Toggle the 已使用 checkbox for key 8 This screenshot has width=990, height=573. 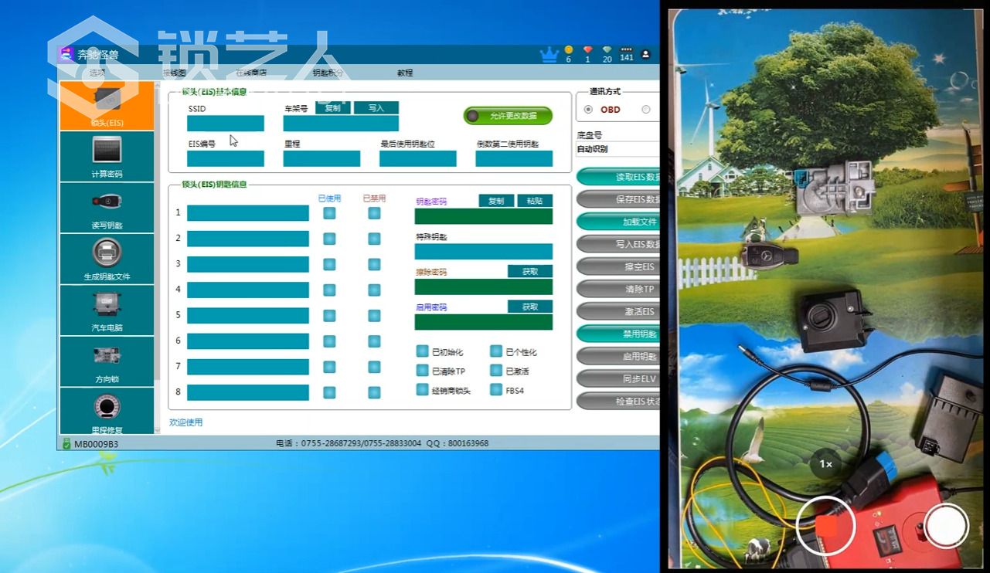(x=329, y=392)
